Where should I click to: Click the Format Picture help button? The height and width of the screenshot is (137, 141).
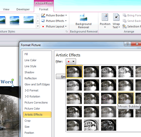pyautogui.click(x=127, y=44)
